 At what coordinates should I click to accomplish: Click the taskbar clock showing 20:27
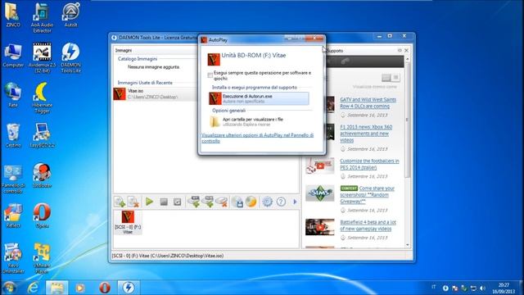coord(504,288)
